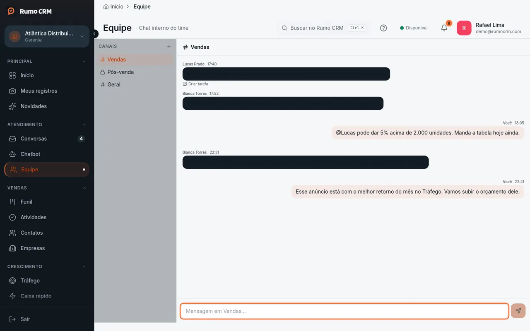Click the message mentioning @Lucas 5% discount
The width and height of the screenshot is (530, 331).
point(428,133)
